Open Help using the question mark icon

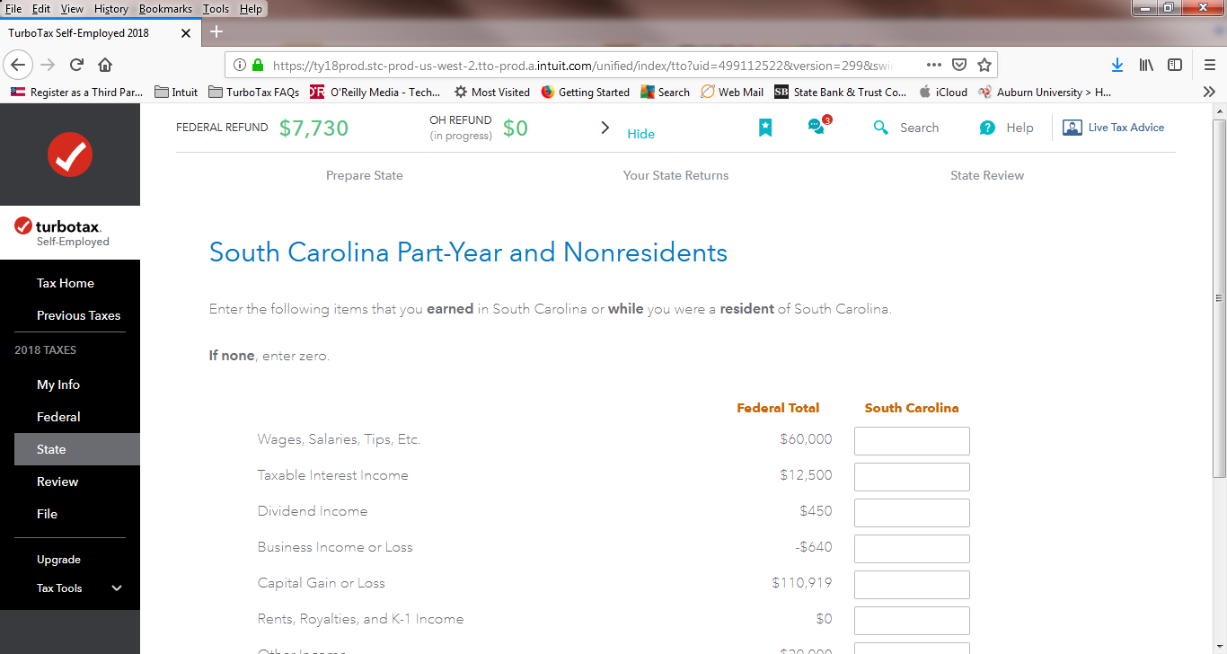987,128
